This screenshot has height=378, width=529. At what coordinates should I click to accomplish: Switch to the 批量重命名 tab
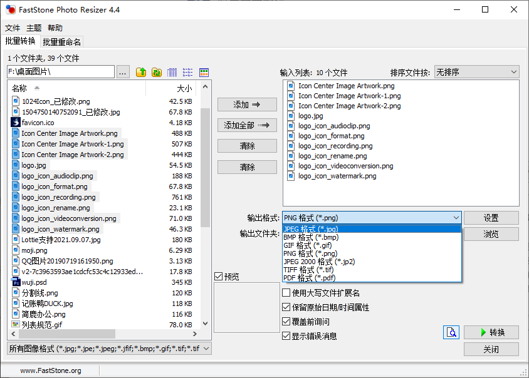61,42
